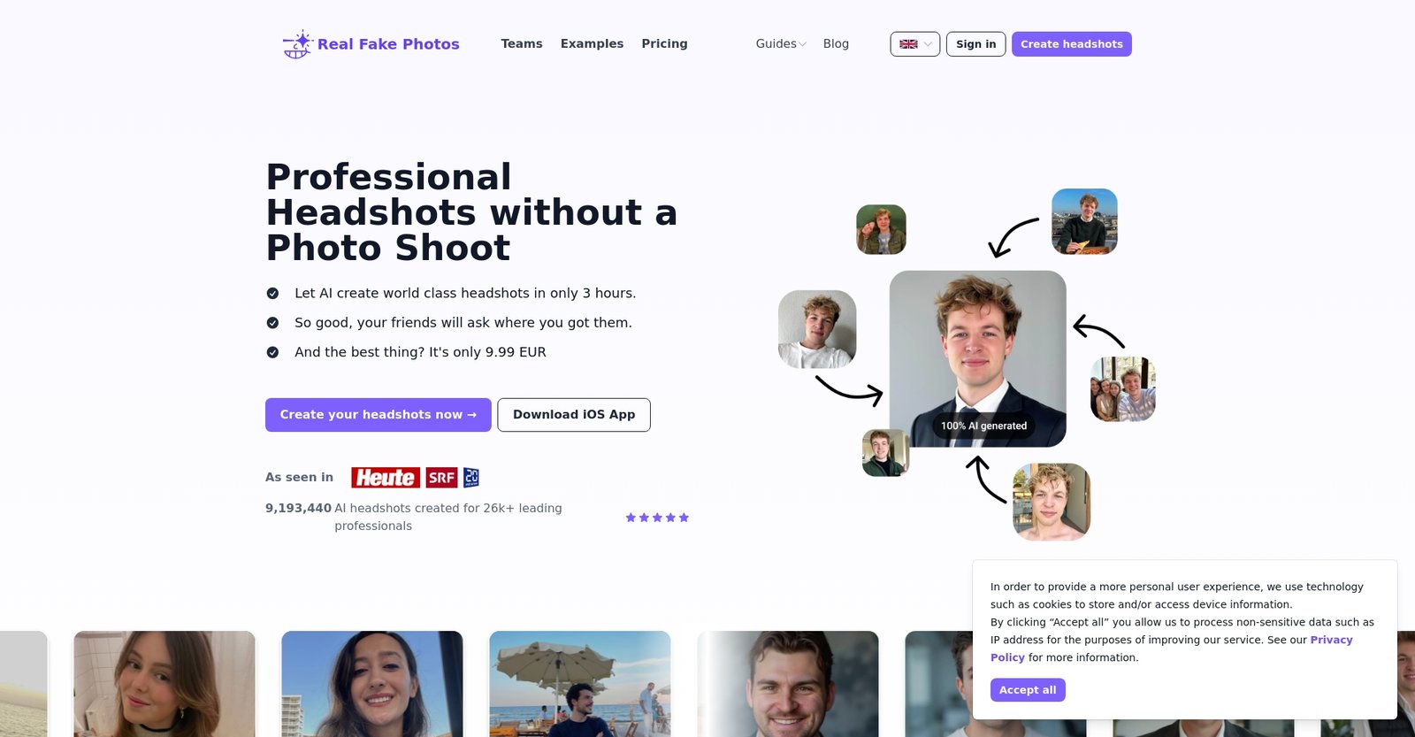Click the checkmark icon beside '3 hours' line
1415x737 pixels.
[x=273, y=294]
